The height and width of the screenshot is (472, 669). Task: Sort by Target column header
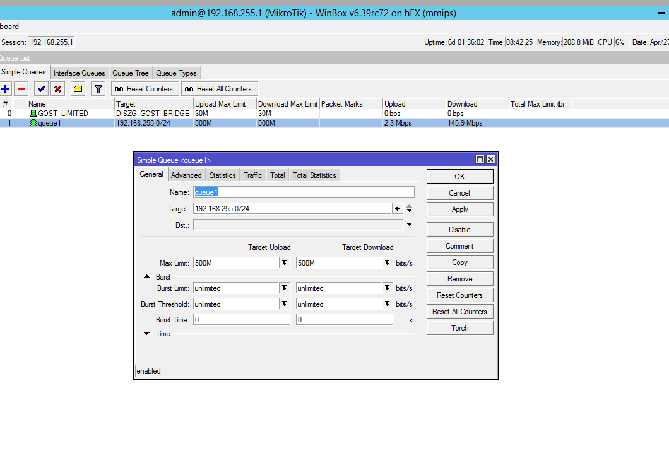tap(153, 103)
